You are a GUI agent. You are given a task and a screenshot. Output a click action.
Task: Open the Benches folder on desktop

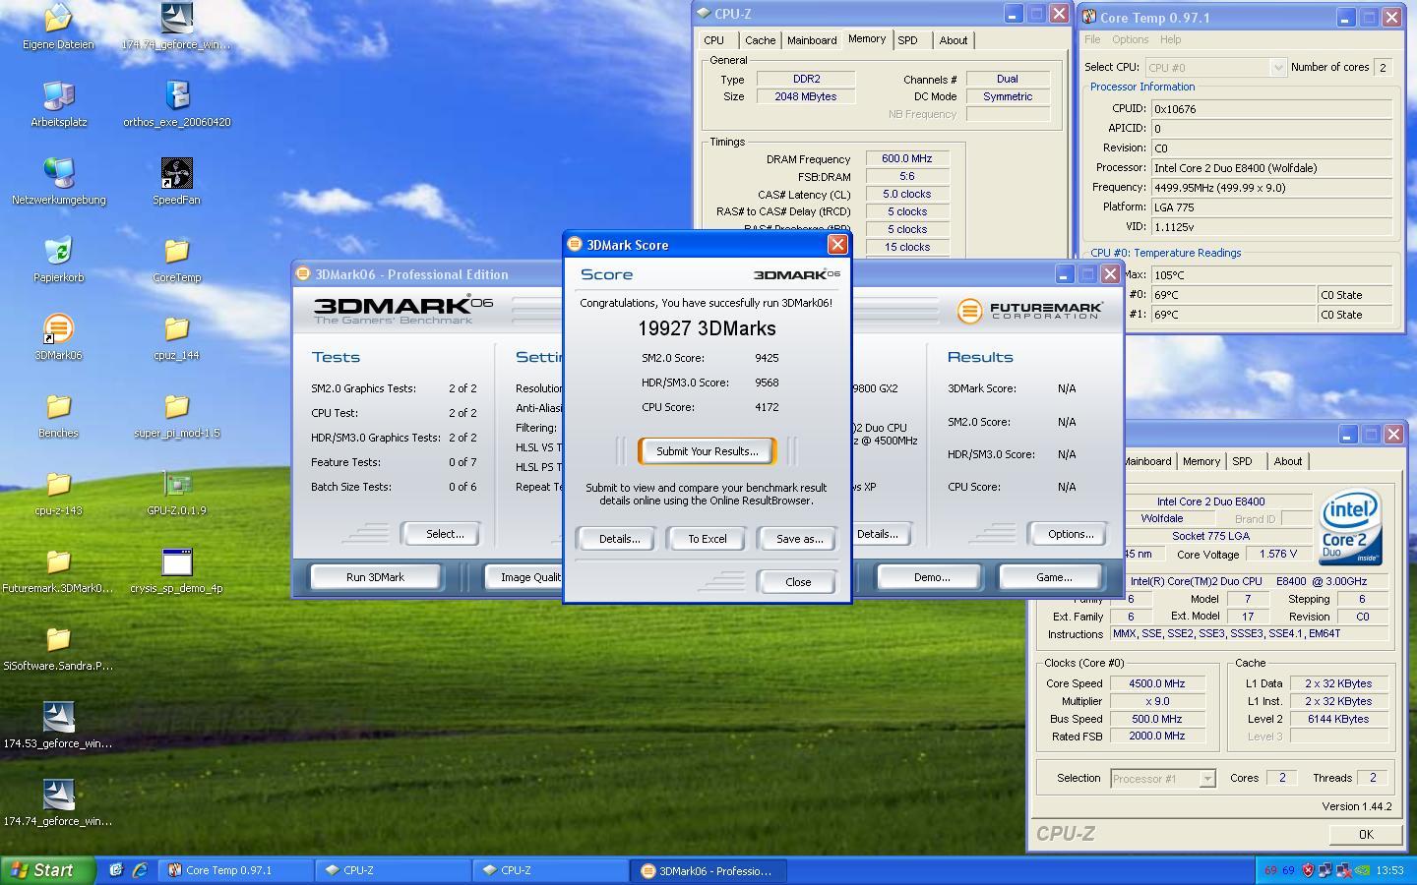pos(58,414)
